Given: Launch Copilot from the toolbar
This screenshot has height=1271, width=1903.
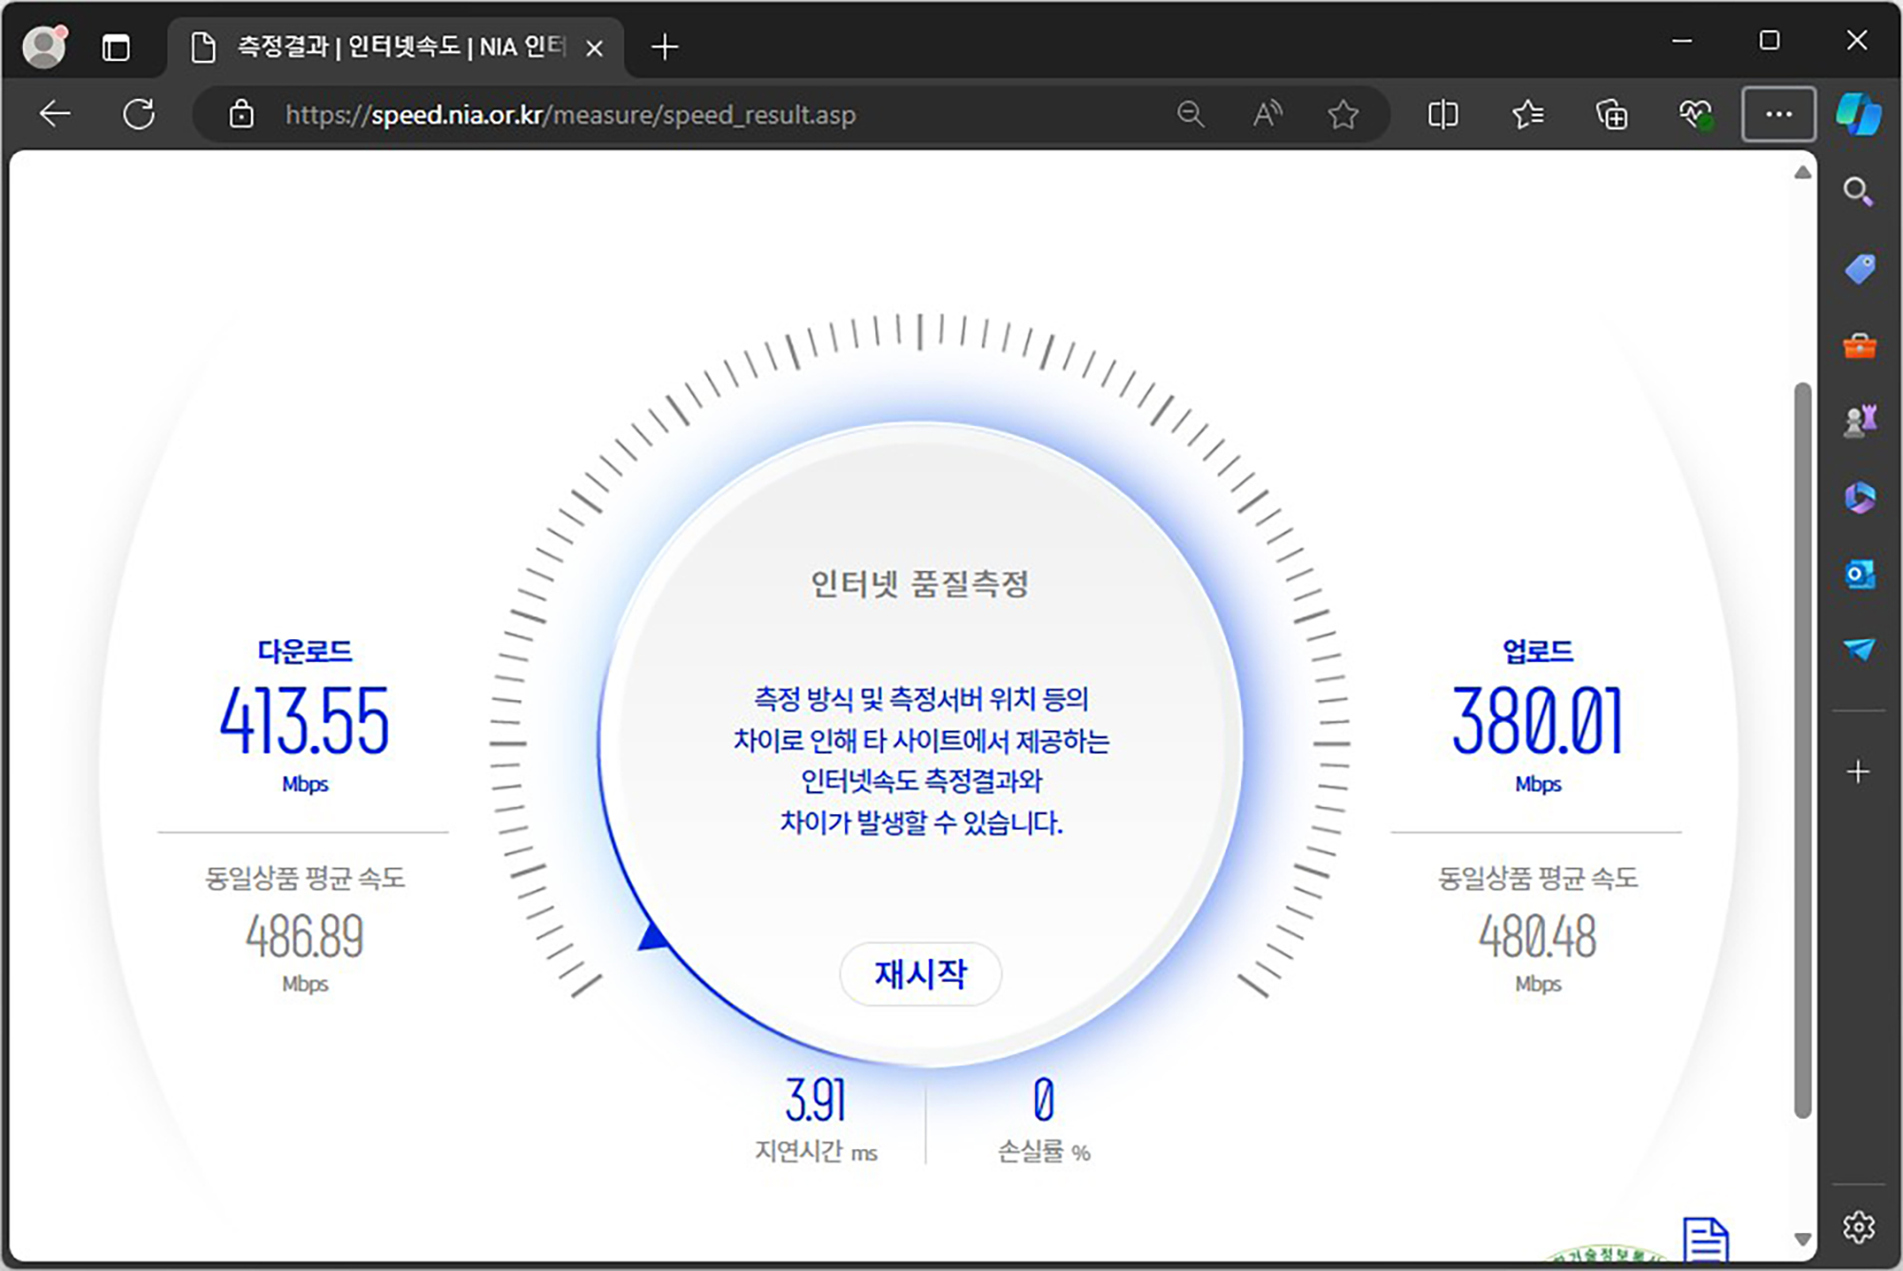Looking at the screenshot, I should pyautogui.click(x=1858, y=114).
